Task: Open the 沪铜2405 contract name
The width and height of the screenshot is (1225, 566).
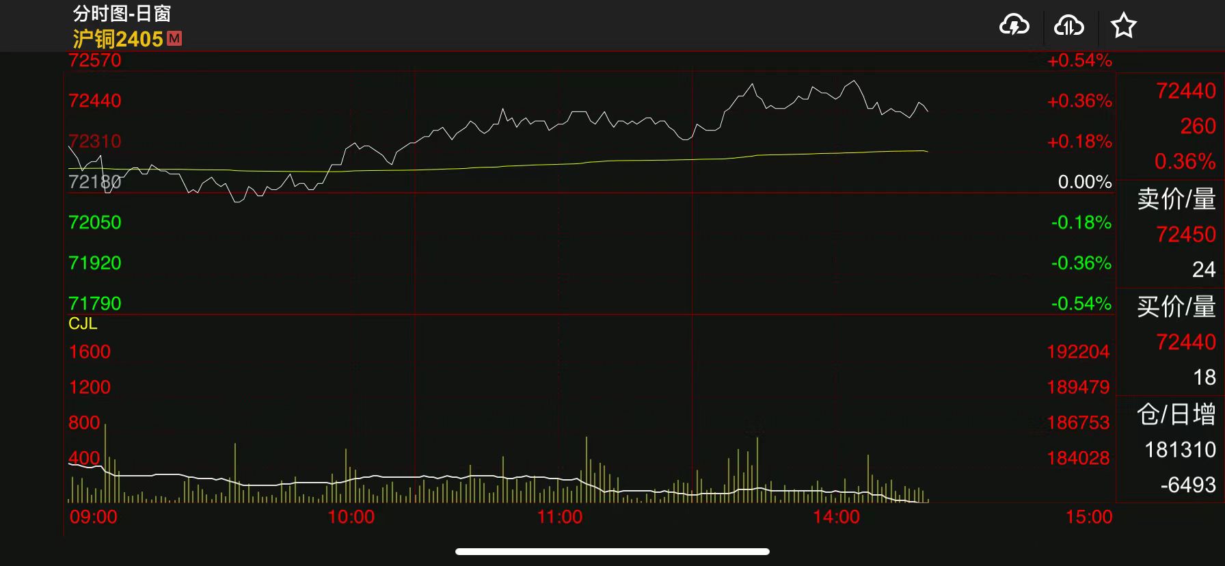Action: [118, 39]
